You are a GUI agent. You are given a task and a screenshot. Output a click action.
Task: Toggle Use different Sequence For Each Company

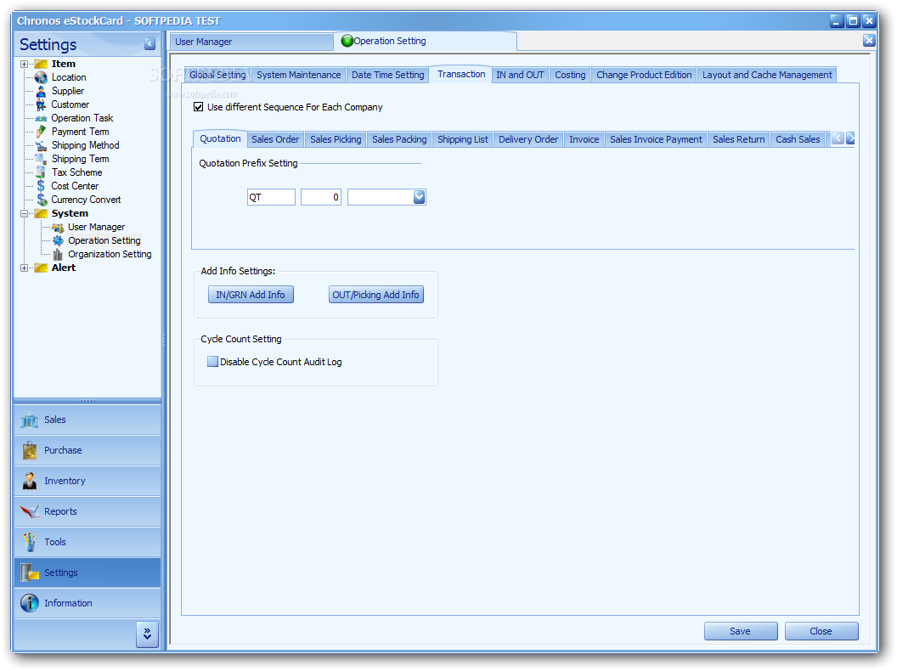tap(199, 107)
